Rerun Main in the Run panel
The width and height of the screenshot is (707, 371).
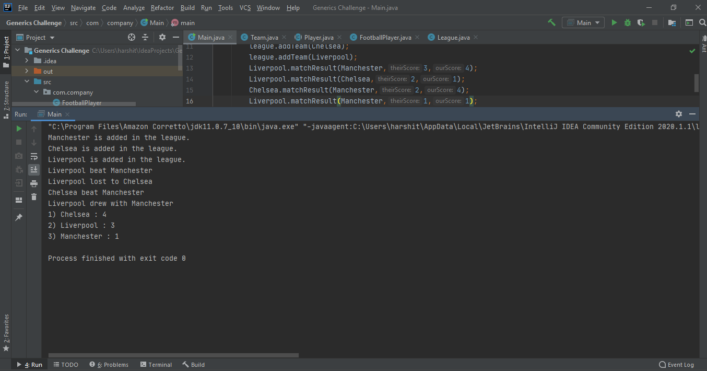point(19,129)
